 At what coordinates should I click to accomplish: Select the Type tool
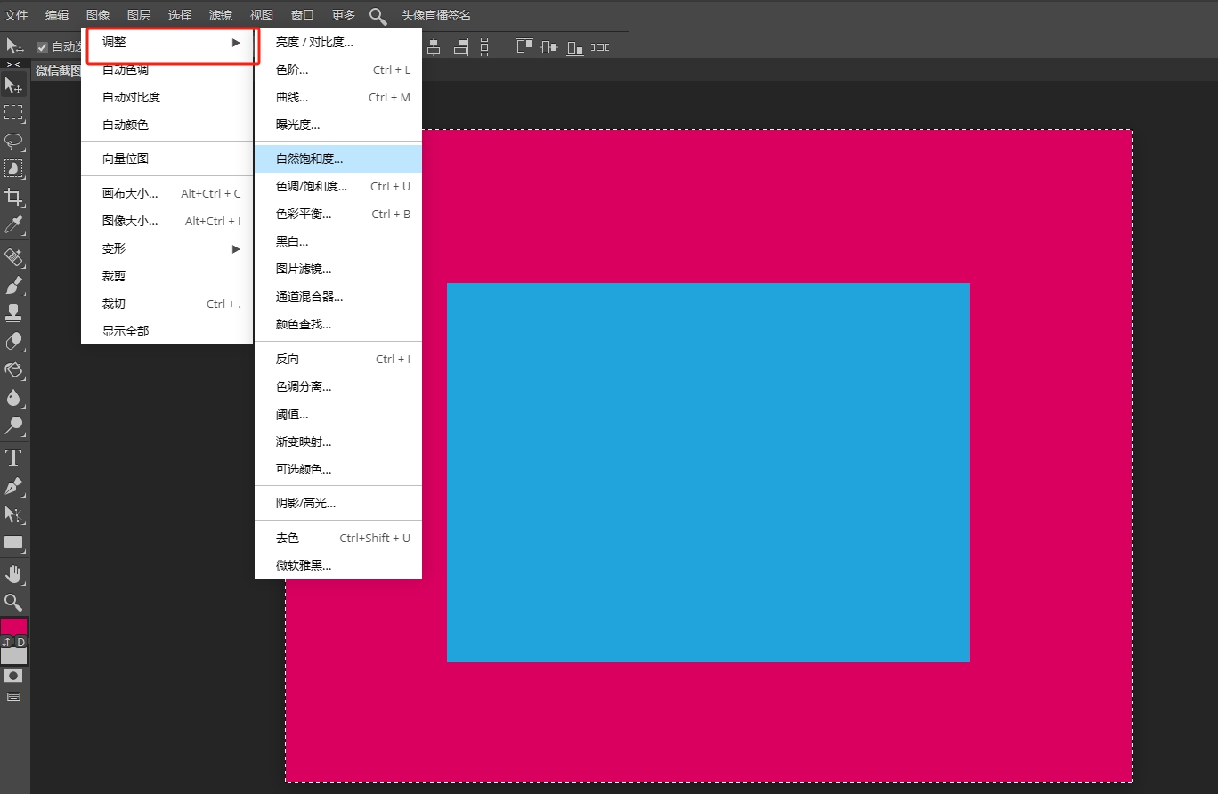tap(12, 458)
